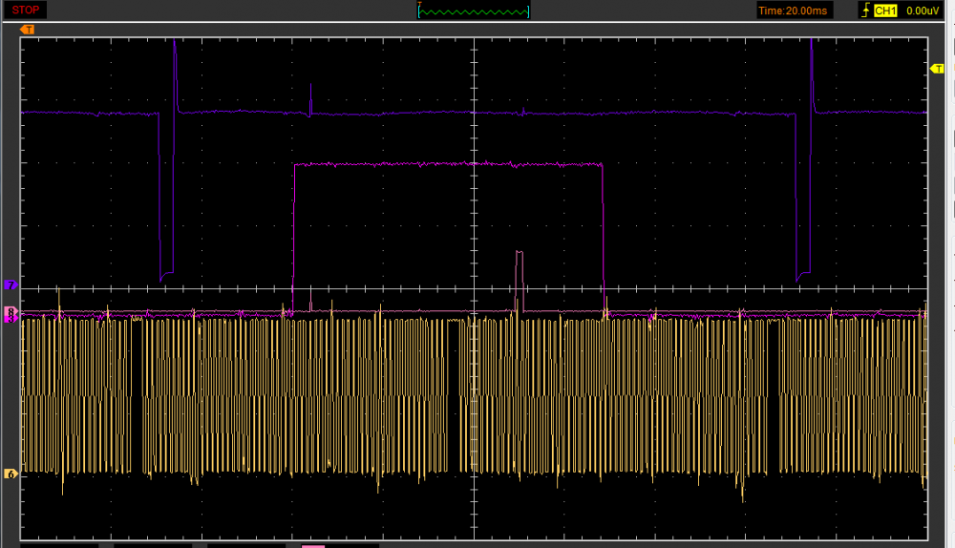The width and height of the screenshot is (955, 548).
Task: Click the small purple glitch on top trace
Action: tap(310, 101)
